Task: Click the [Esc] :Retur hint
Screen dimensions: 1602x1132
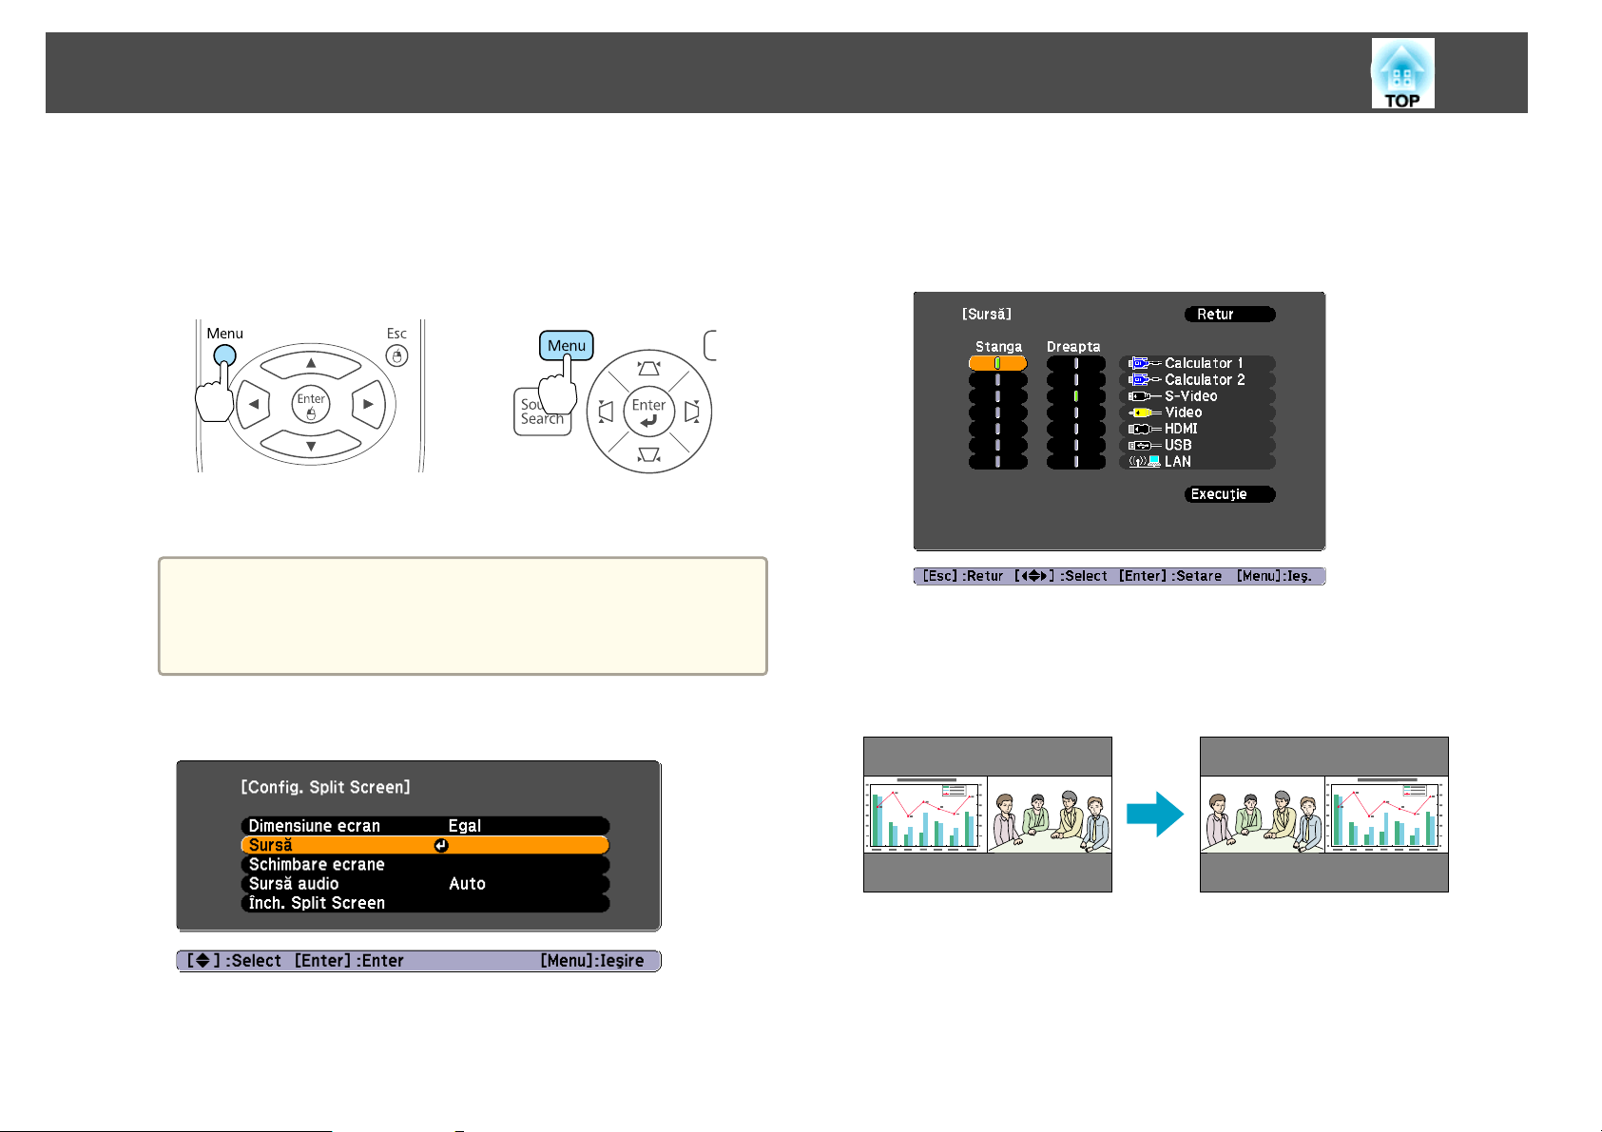Action: pos(963,576)
